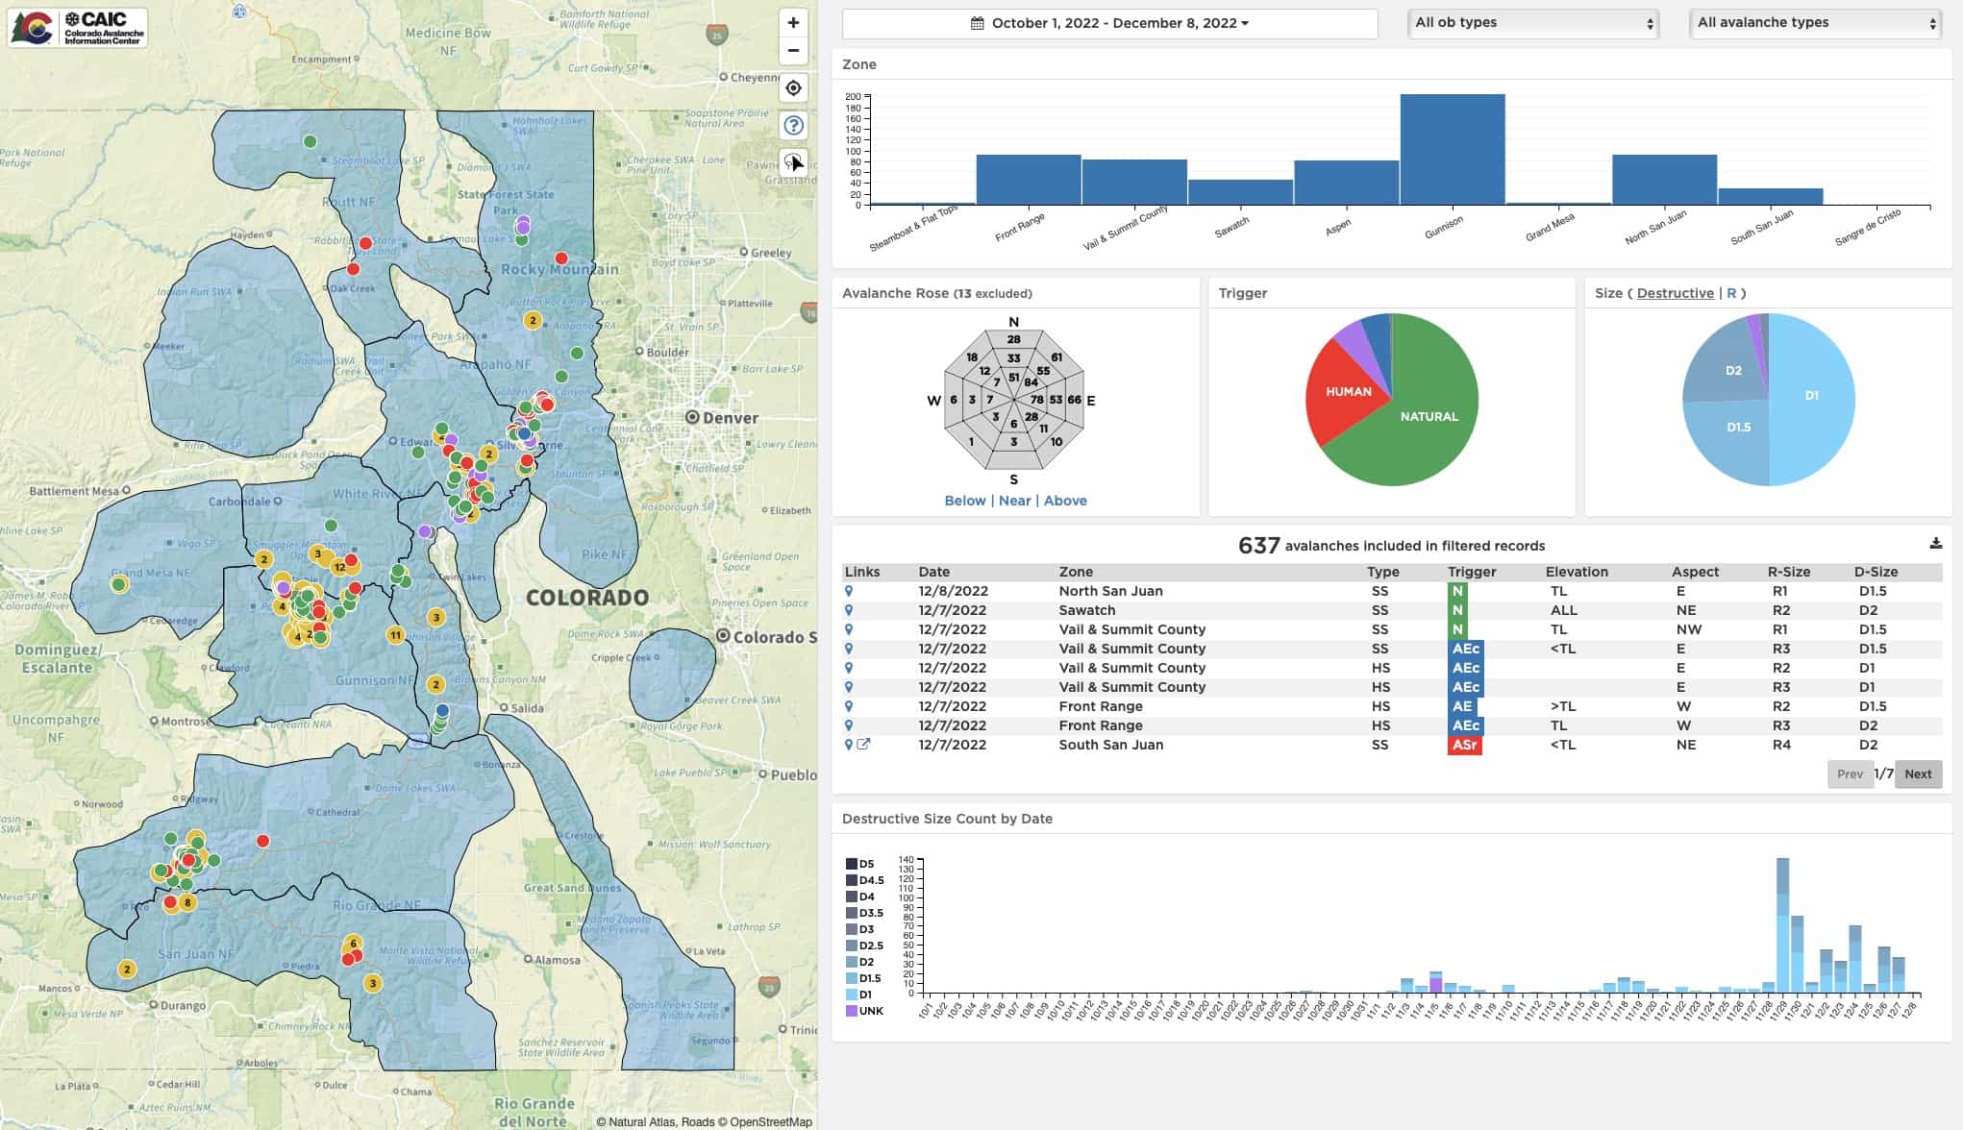Go to next page of records
The image size is (1963, 1130).
point(1918,774)
